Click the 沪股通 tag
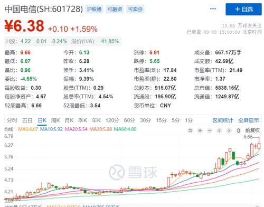264x207 pixels. (95, 9)
